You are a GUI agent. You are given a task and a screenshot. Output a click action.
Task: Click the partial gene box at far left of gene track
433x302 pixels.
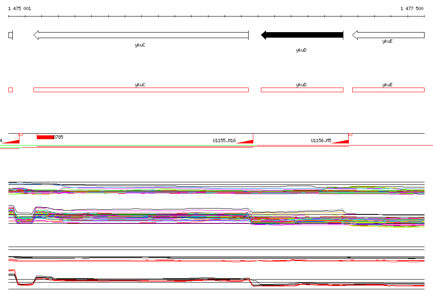[x=11, y=35]
